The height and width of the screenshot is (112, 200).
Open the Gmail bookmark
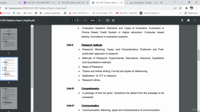click(x=28, y=13)
